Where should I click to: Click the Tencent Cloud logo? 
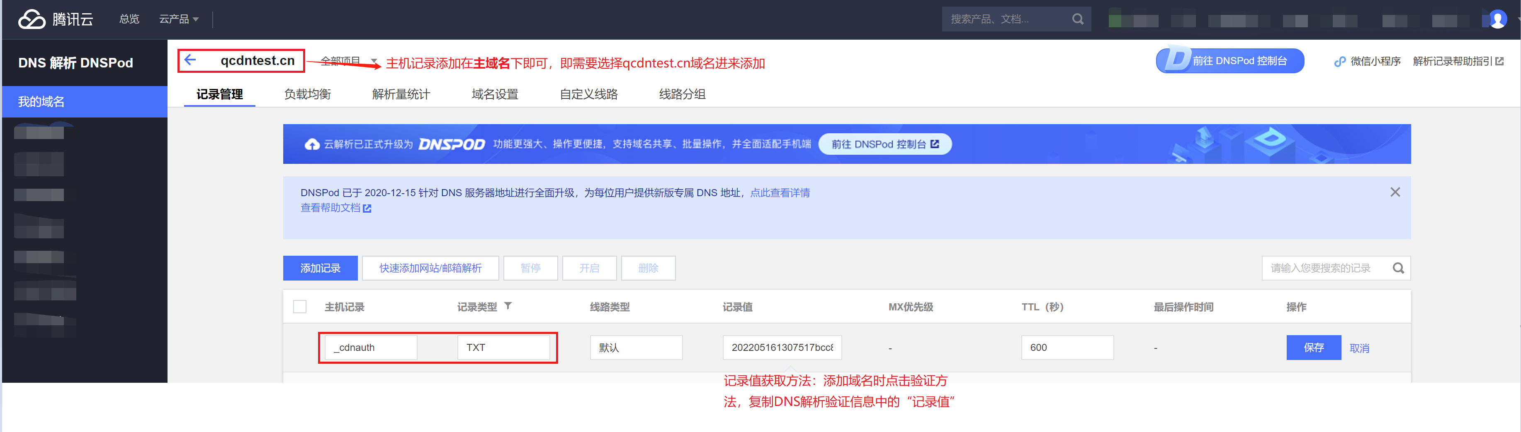(56, 19)
